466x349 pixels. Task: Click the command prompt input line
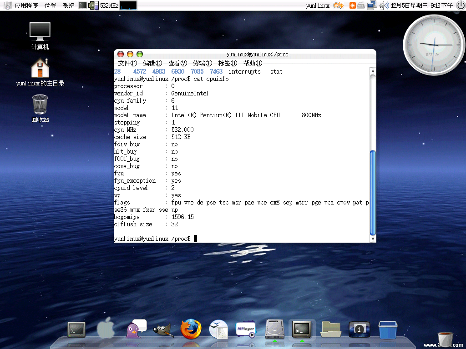241,239
